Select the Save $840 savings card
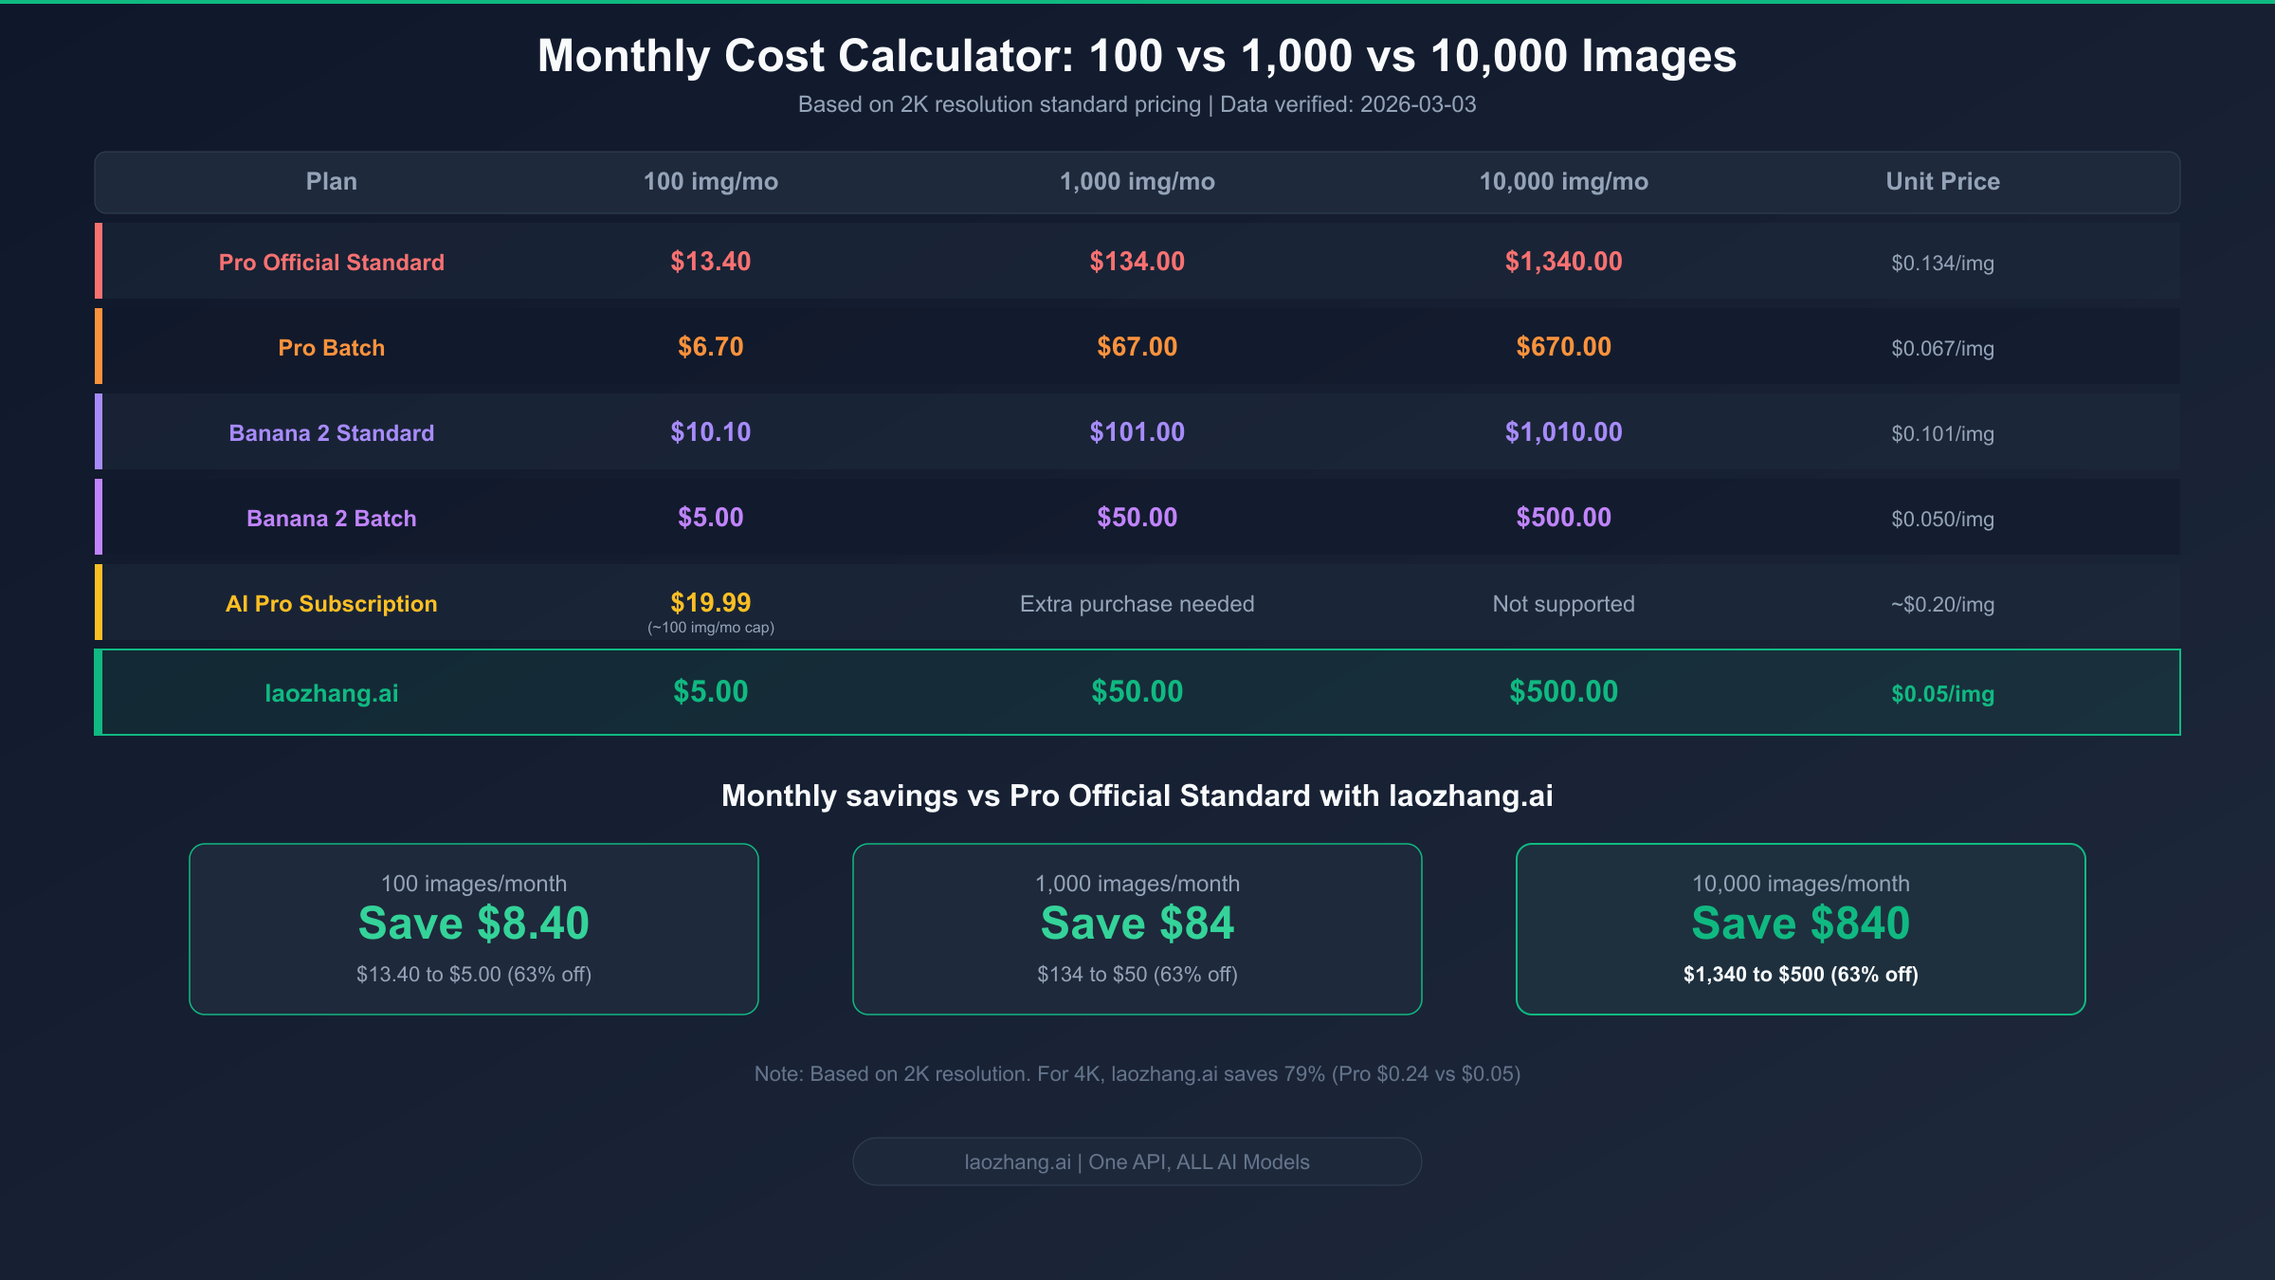Image resolution: width=2275 pixels, height=1280 pixels. pos(1801,929)
